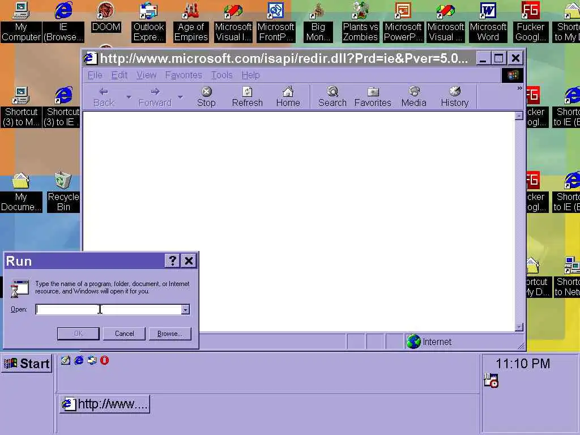Refresh the page in IE toolbar
The image size is (580, 435).
point(247,97)
